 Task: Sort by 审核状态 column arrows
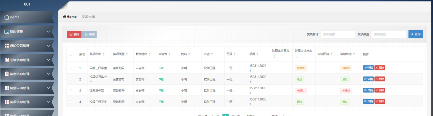coord(354,54)
